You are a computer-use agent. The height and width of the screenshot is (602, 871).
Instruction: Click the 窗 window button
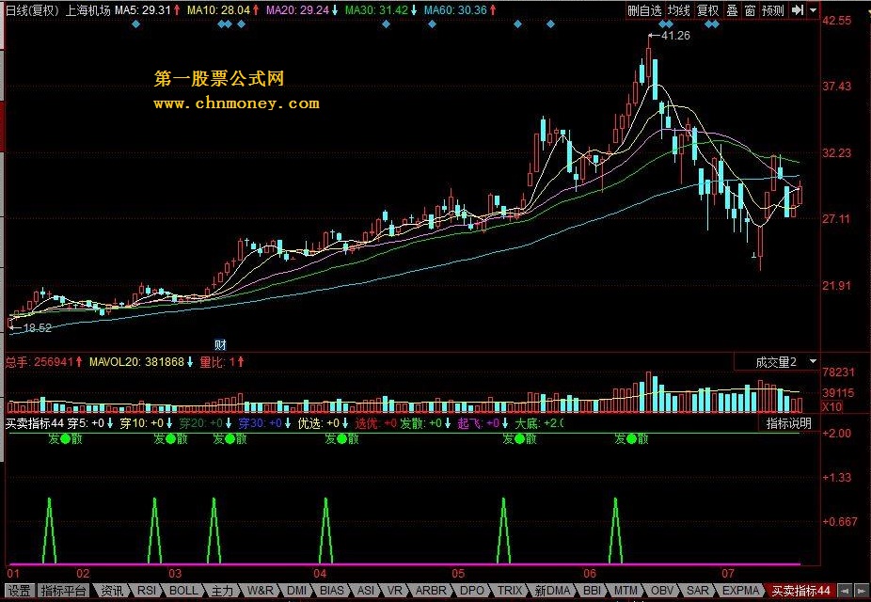pyautogui.click(x=750, y=10)
